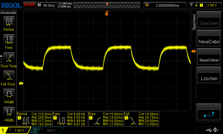Select the Fall Time measurement icon

pos(9,76)
